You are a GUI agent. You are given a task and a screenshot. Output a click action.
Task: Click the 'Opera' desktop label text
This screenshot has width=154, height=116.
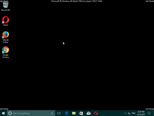coord(6,25)
